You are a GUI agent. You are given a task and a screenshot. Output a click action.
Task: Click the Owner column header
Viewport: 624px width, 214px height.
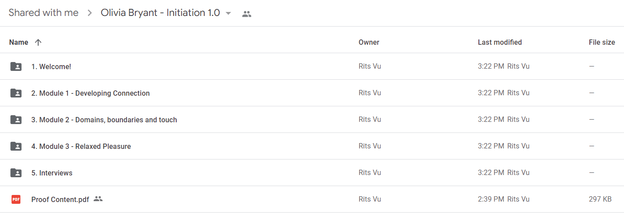[x=369, y=43]
